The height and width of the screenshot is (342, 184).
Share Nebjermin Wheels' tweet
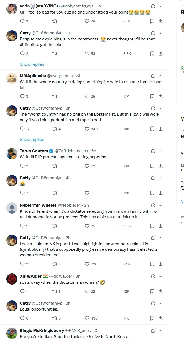pyautogui.click(x=160, y=226)
